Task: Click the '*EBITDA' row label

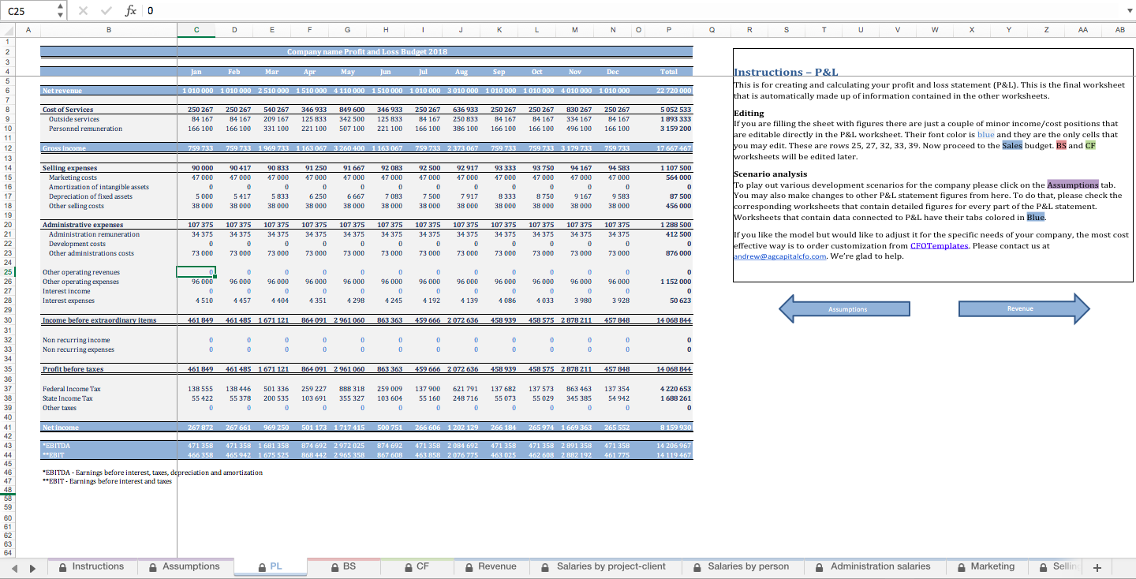Action: pyautogui.click(x=55, y=446)
